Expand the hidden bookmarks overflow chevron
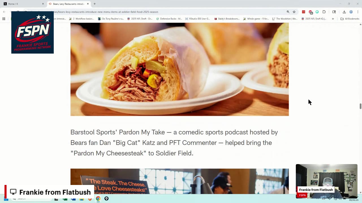Viewport: 362px width, 203px height. 333,19
